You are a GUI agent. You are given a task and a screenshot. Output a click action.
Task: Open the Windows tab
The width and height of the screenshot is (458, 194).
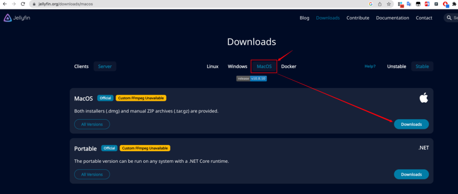tap(237, 66)
